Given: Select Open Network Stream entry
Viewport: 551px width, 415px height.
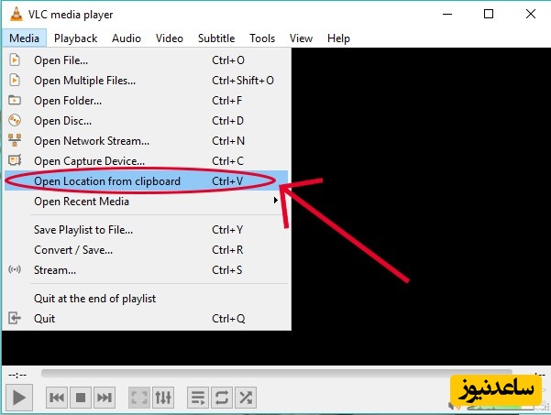Looking at the screenshot, I should click(x=91, y=141).
